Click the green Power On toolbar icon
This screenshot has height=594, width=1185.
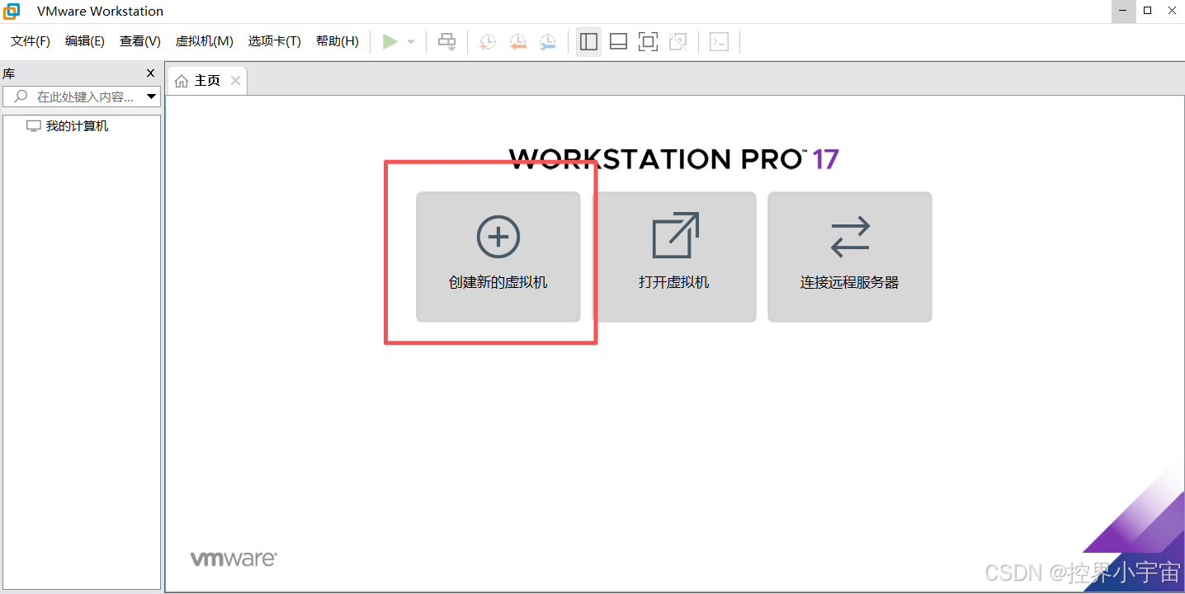[x=391, y=41]
